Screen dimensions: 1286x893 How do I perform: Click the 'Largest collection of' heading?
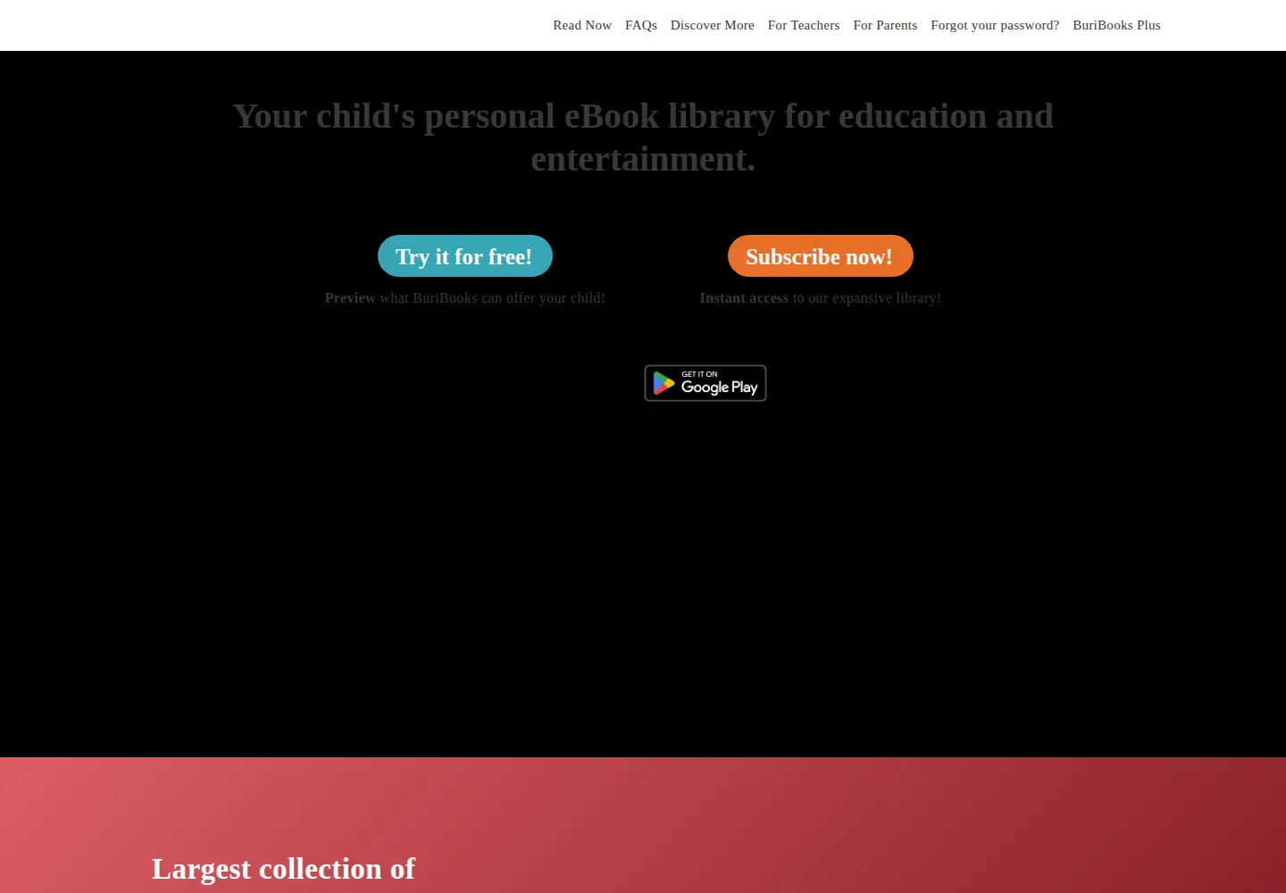pyautogui.click(x=283, y=869)
